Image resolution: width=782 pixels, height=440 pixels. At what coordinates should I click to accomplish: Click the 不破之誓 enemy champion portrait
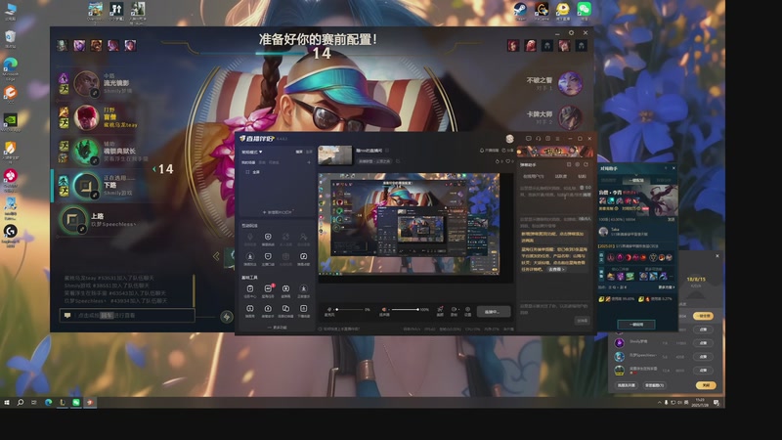(x=570, y=83)
